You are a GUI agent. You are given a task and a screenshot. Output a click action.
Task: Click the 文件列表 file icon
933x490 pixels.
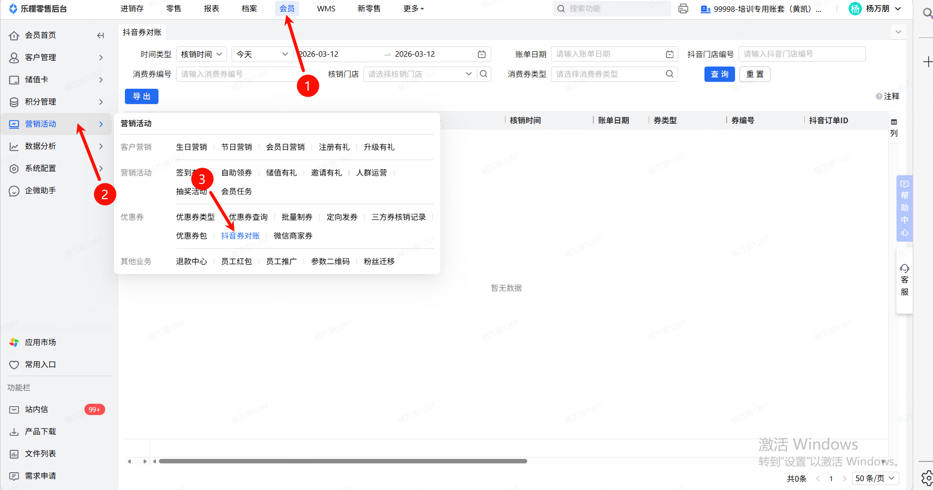click(14, 454)
